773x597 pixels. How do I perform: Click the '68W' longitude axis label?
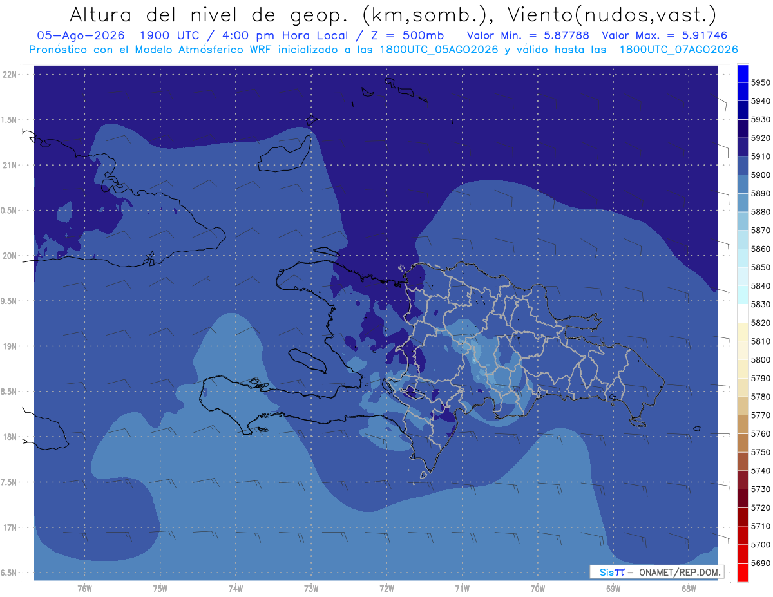pos(689,588)
